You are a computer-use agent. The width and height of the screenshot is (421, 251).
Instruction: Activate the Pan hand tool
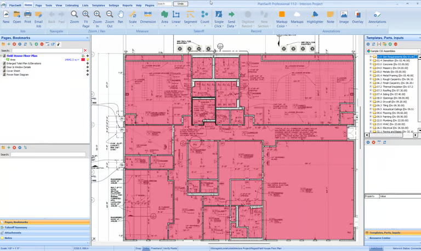(121, 17)
